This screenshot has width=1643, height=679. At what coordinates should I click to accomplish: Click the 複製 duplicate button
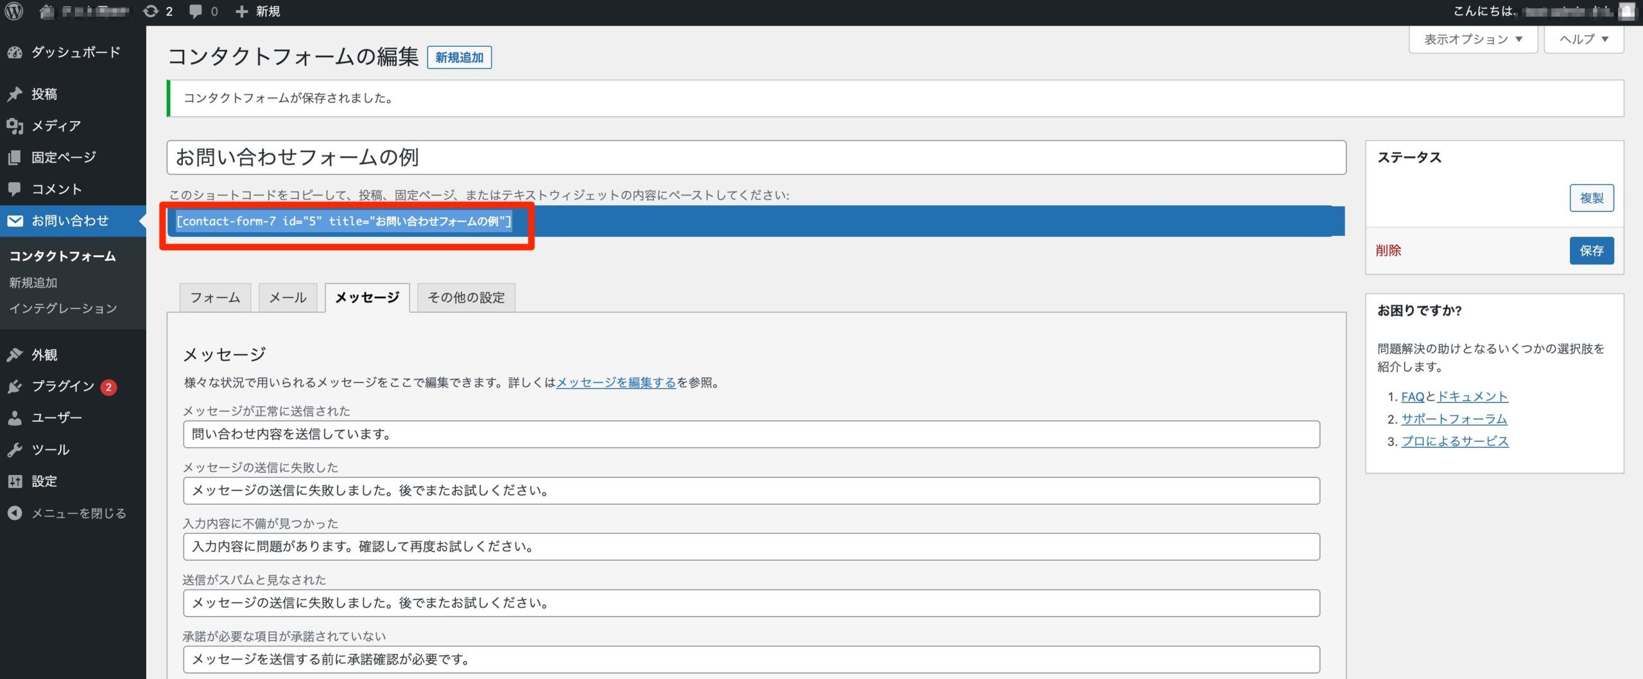tap(1591, 198)
